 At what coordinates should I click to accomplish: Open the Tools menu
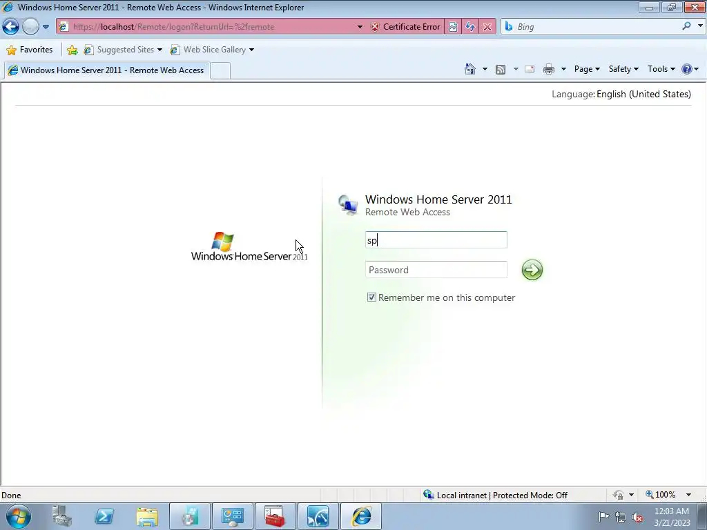(661, 69)
